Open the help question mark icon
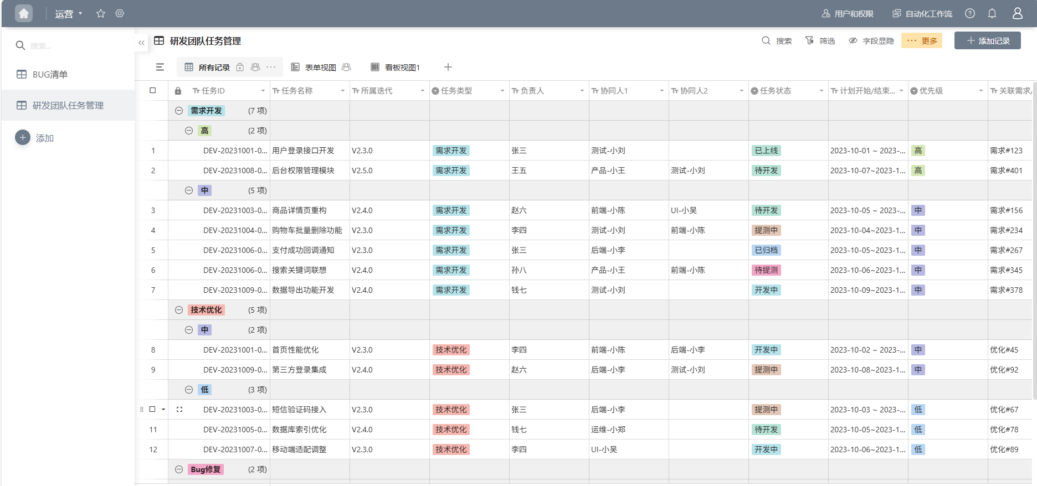Image resolution: width=1037 pixels, height=486 pixels. (x=970, y=13)
